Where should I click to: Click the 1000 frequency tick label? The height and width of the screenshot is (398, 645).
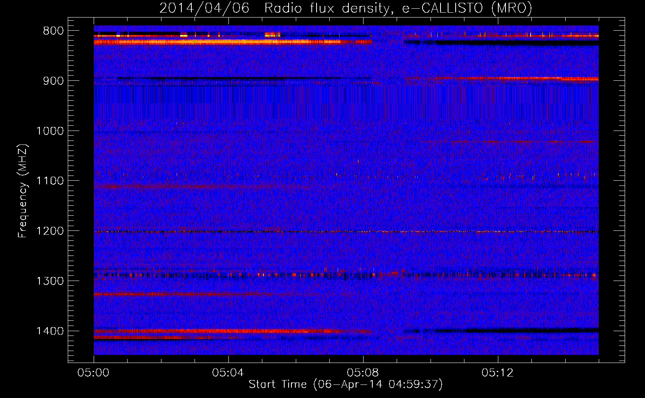pyautogui.click(x=50, y=131)
